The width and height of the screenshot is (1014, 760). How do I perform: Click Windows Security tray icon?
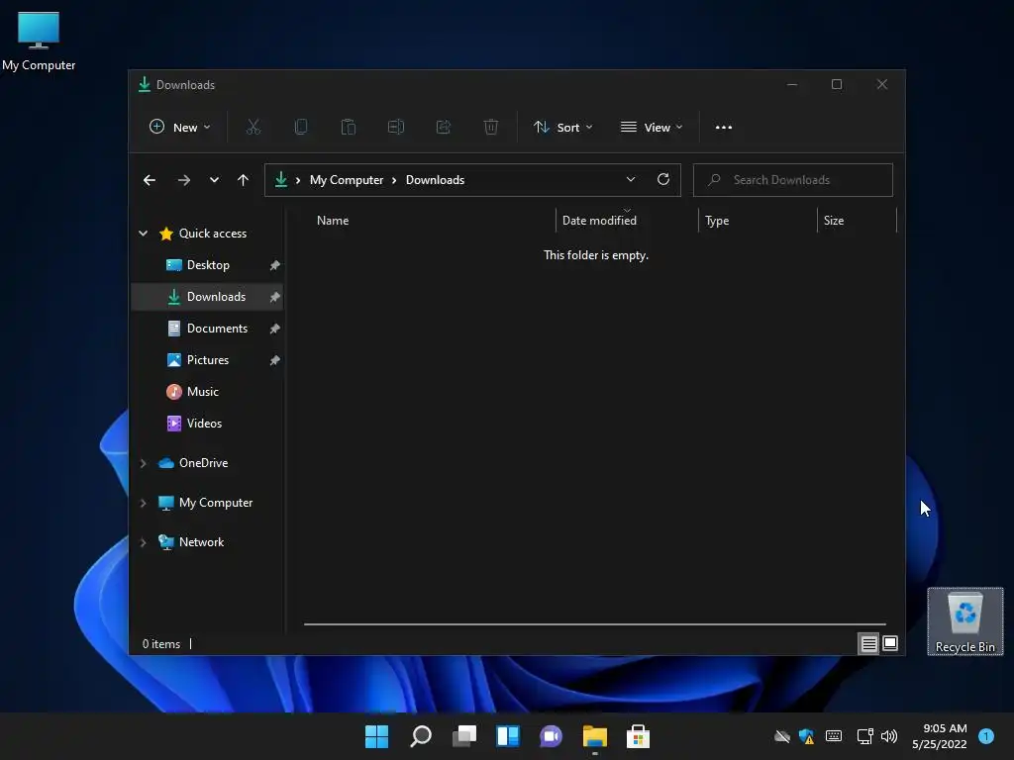coord(806,736)
